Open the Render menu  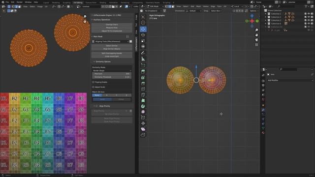20,2
